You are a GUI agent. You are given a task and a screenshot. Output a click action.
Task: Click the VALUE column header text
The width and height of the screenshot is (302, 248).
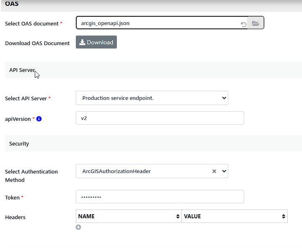(193, 217)
